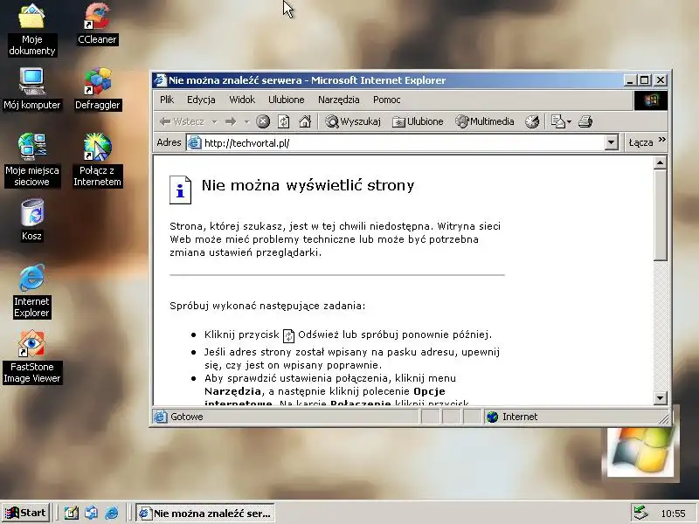699x524 pixels.
Task: Open the Widok menu
Action: click(x=242, y=100)
